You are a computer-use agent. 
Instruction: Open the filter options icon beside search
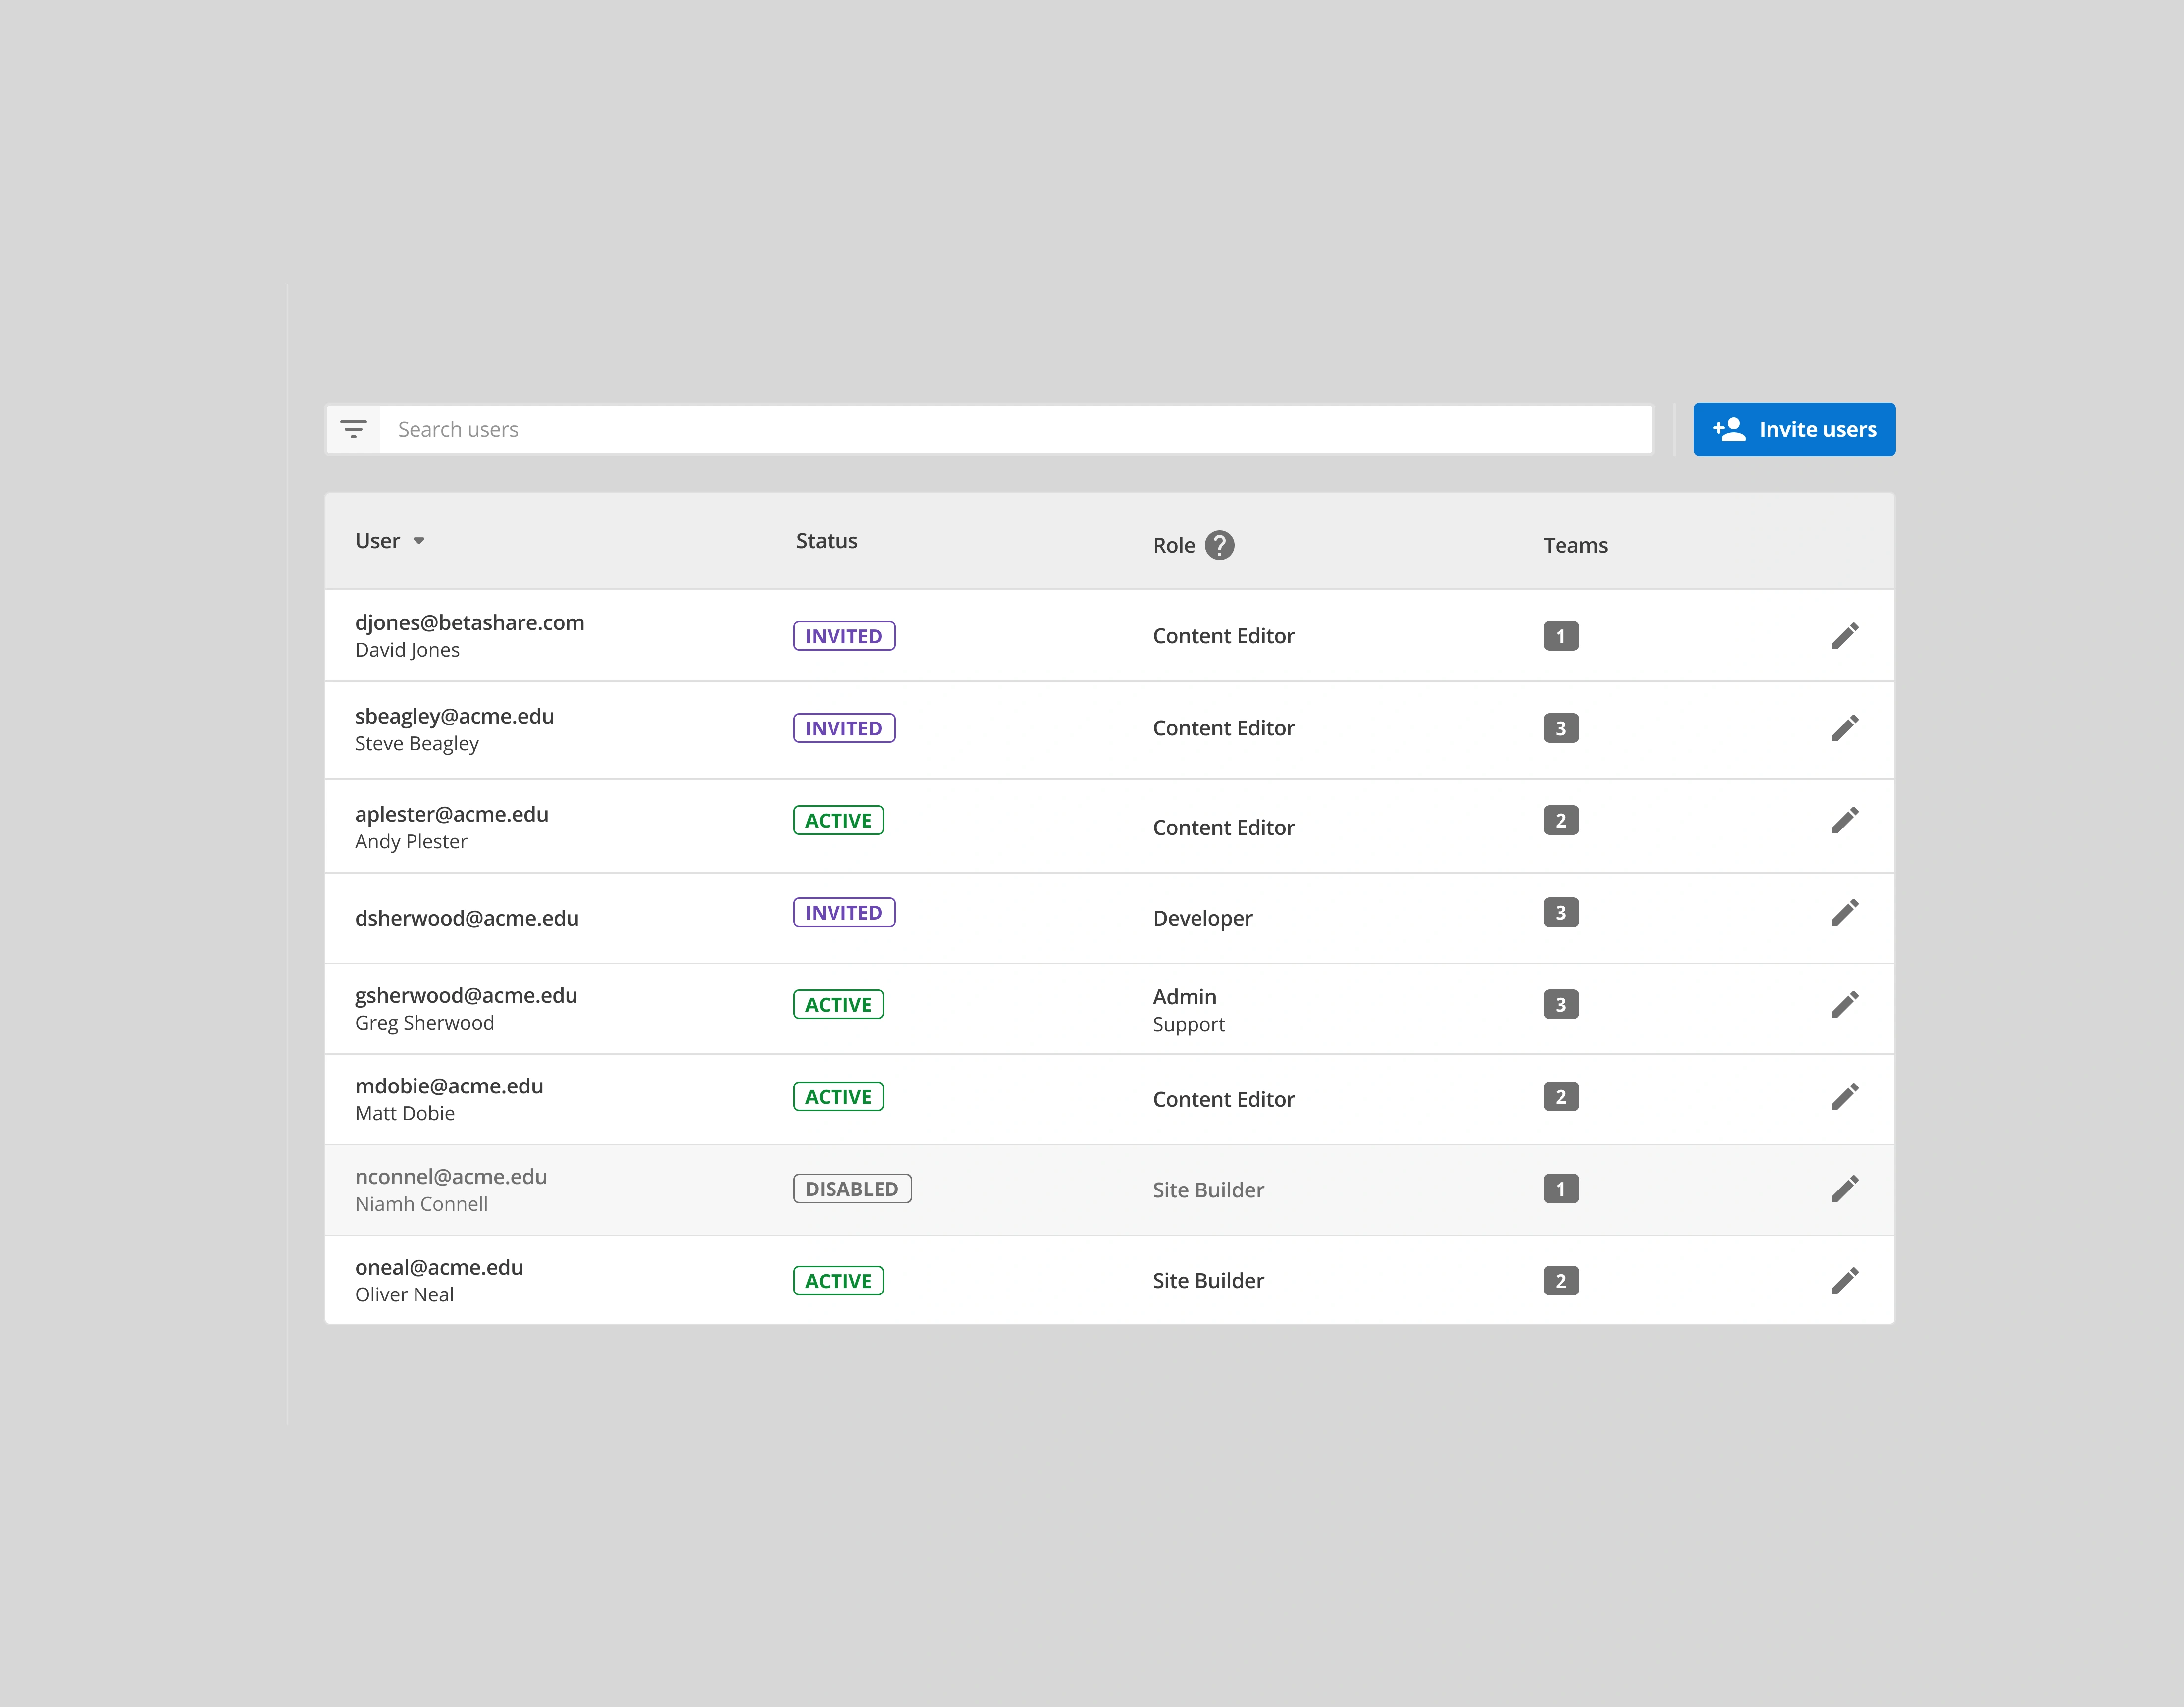[x=353, y=430]
